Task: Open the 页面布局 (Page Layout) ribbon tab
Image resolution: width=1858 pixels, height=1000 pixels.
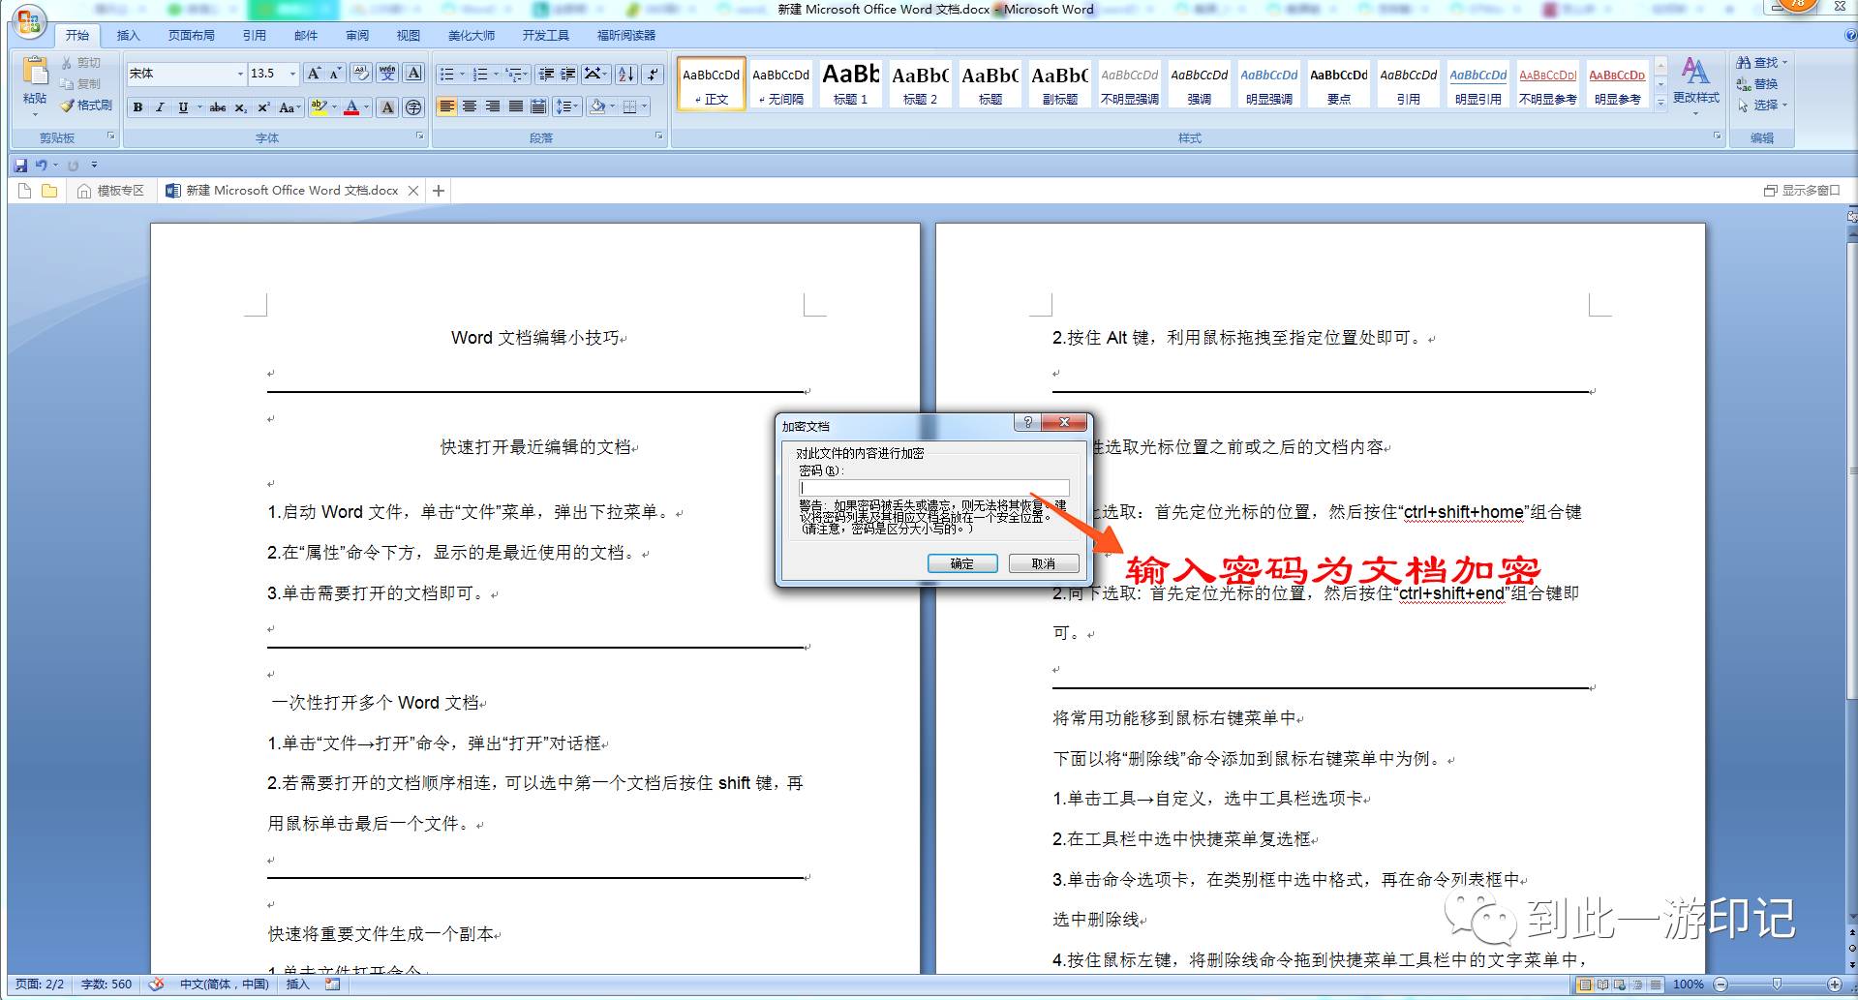Action: click(191, 36)
